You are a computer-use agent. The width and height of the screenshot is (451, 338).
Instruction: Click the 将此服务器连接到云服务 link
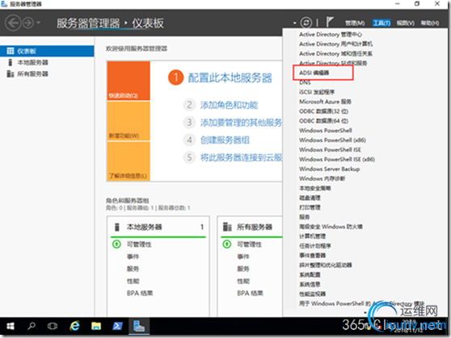pos(241,157)
